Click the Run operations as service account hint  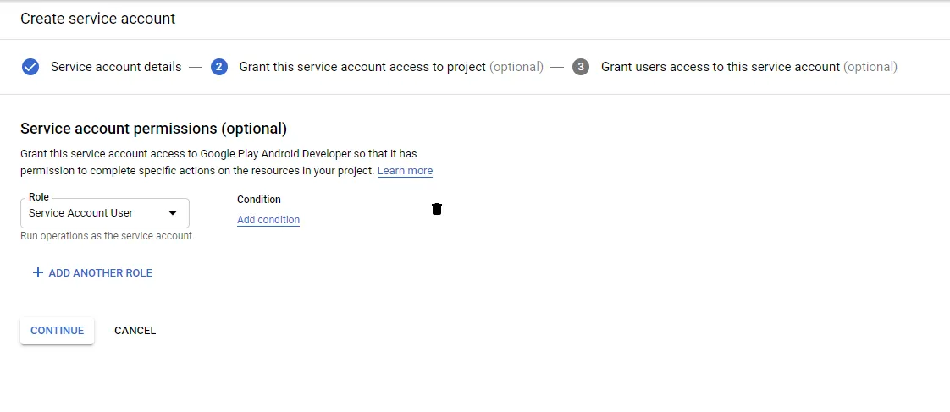click(108, 236)
